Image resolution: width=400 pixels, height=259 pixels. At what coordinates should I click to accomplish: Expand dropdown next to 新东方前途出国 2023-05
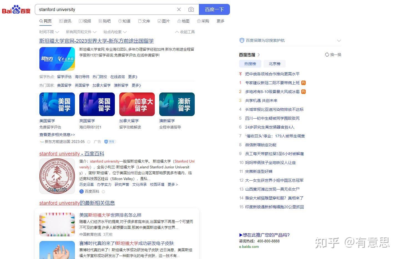(x=89, y=142)
